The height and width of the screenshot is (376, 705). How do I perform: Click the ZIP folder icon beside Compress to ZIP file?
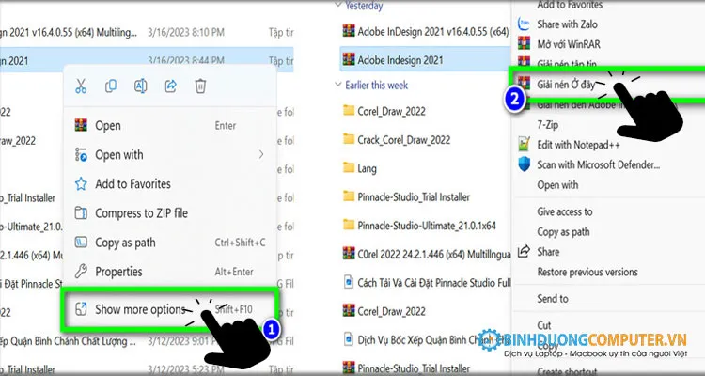click(x=81, y=213)
